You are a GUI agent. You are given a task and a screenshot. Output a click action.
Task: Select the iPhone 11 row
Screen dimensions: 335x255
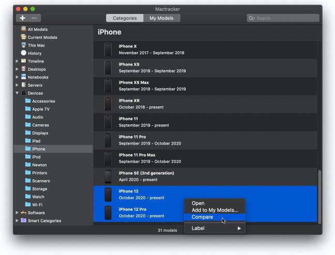click(205, 122)
